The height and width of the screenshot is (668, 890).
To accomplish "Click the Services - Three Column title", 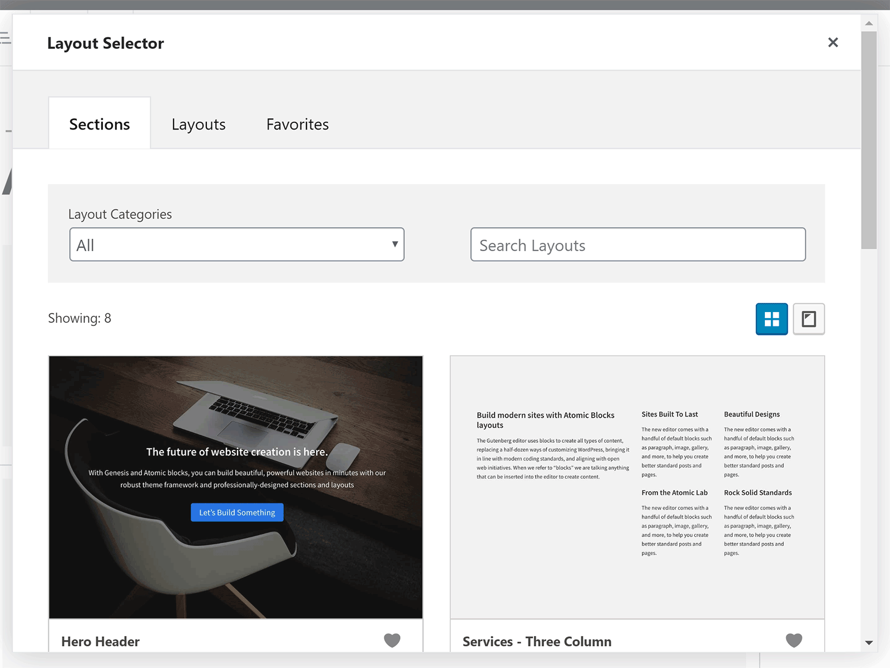I will pos(537,641).
